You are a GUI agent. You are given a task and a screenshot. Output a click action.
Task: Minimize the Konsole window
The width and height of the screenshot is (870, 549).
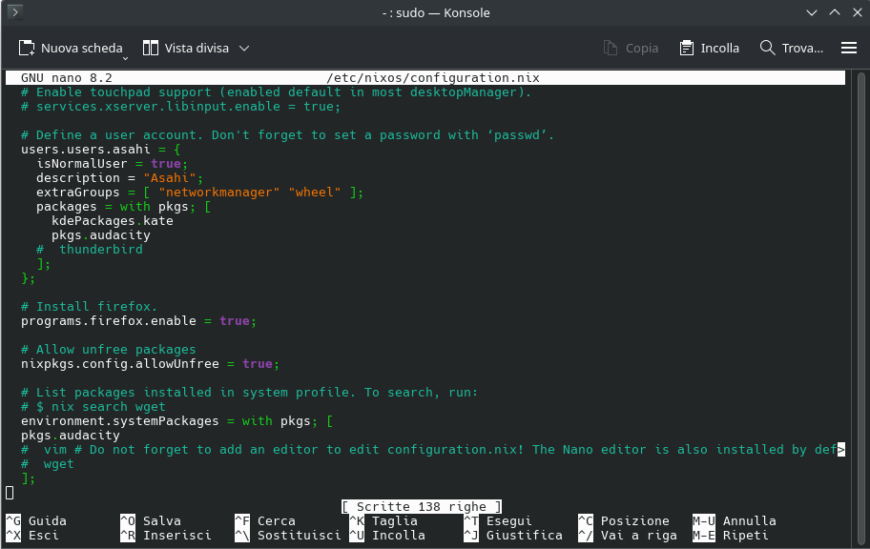(810, 13)
